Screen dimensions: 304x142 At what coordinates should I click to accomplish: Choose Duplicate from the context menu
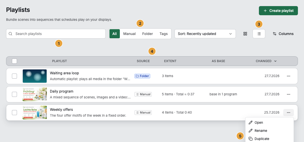pyautogui.click(x=270, y=139)
